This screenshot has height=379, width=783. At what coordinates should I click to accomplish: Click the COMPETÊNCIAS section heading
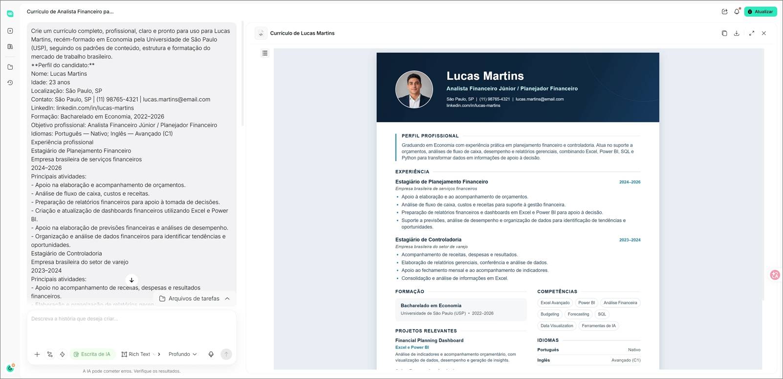557,291
